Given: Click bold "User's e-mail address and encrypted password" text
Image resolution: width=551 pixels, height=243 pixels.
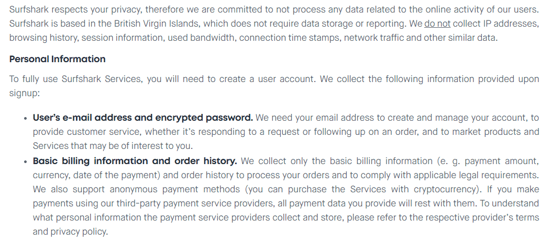Looking at the screenshot, I should [x=142, y=118].
